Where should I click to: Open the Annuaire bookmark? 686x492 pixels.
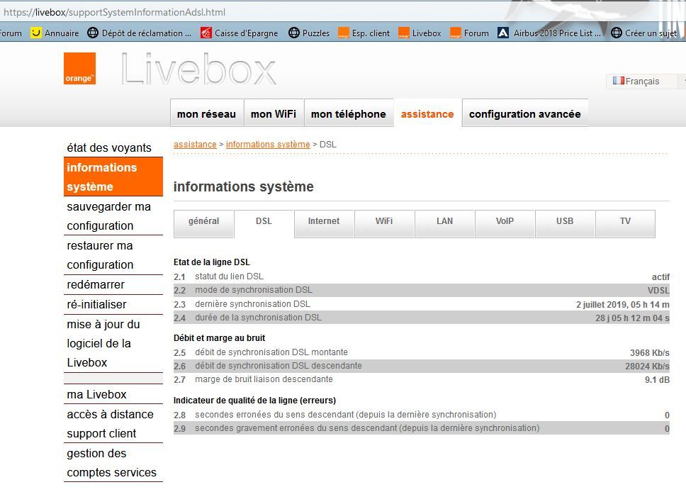coord(55,33)
